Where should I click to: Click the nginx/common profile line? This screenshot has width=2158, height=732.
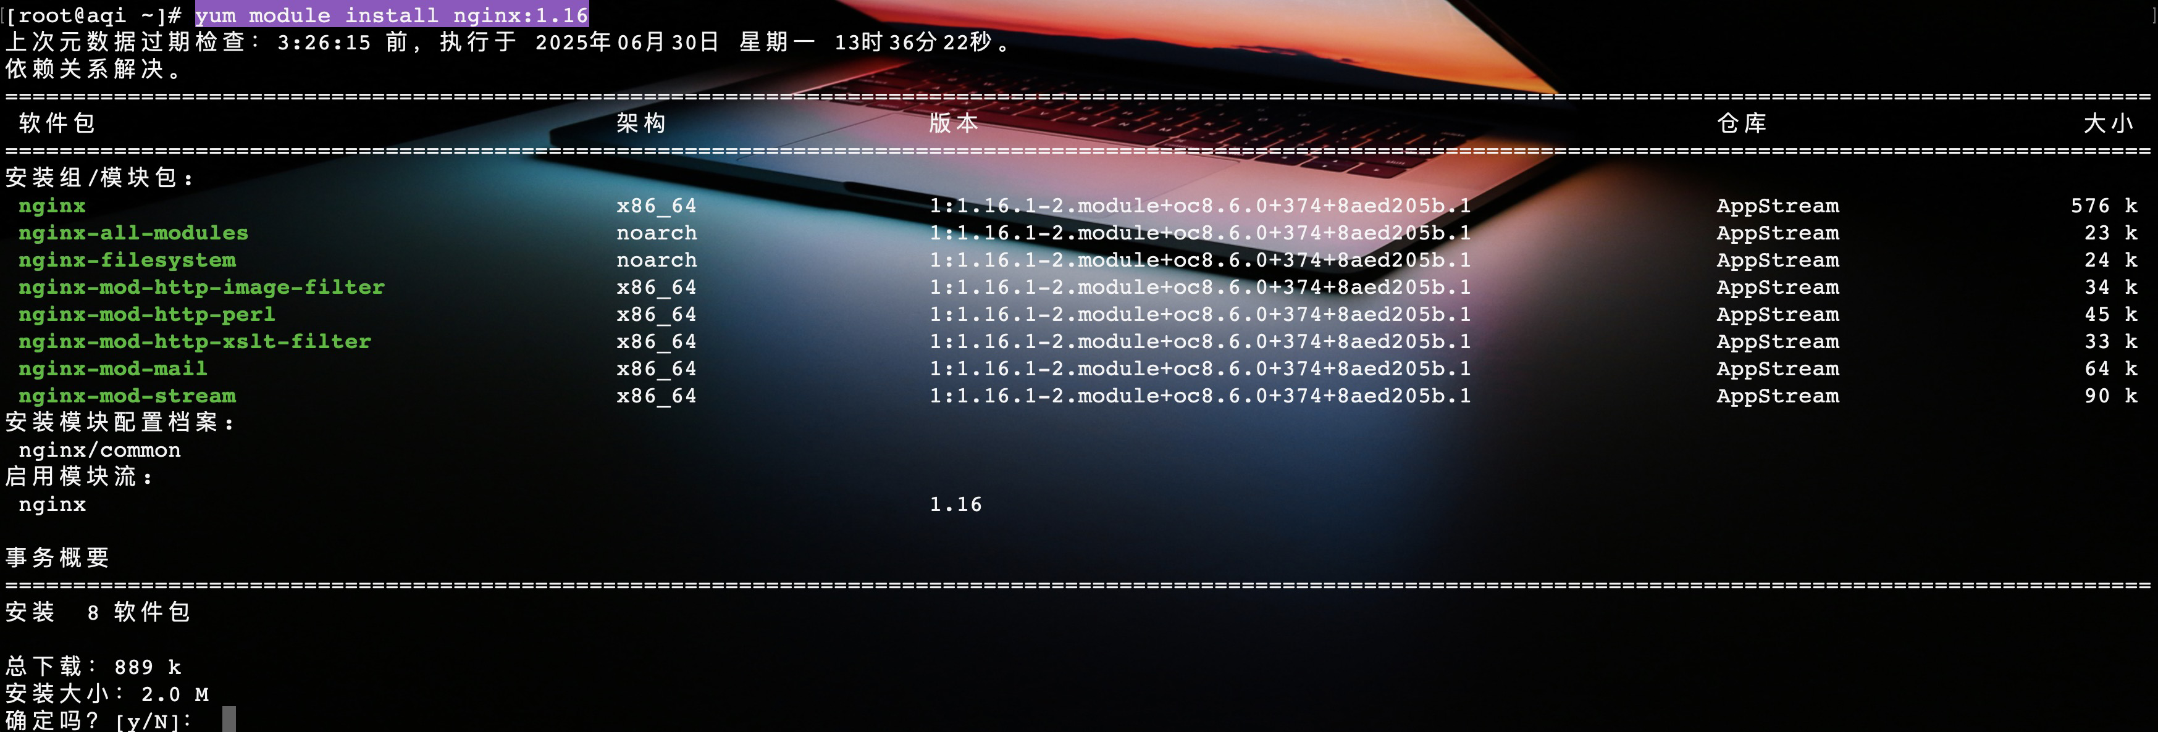[x=99, y=450]
